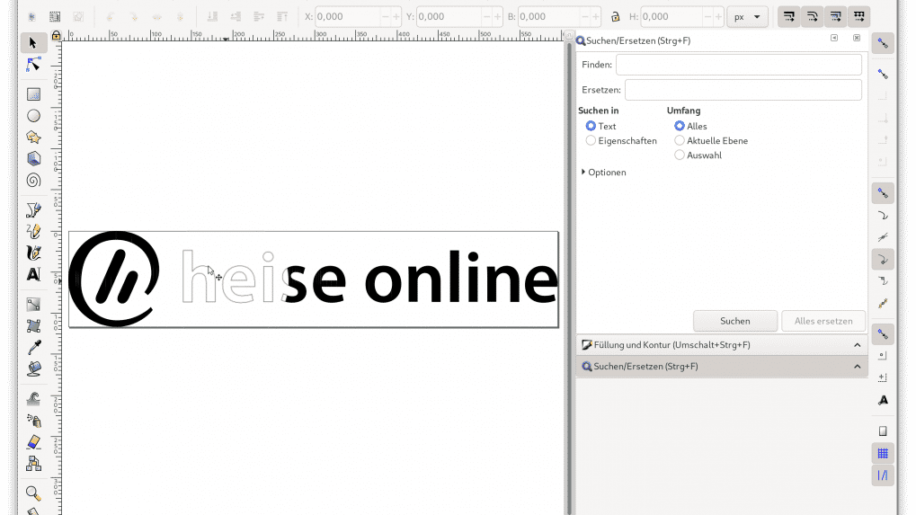
Task: Increase the X value with plus
Action: pyautogui.click(x=396, y=17)
